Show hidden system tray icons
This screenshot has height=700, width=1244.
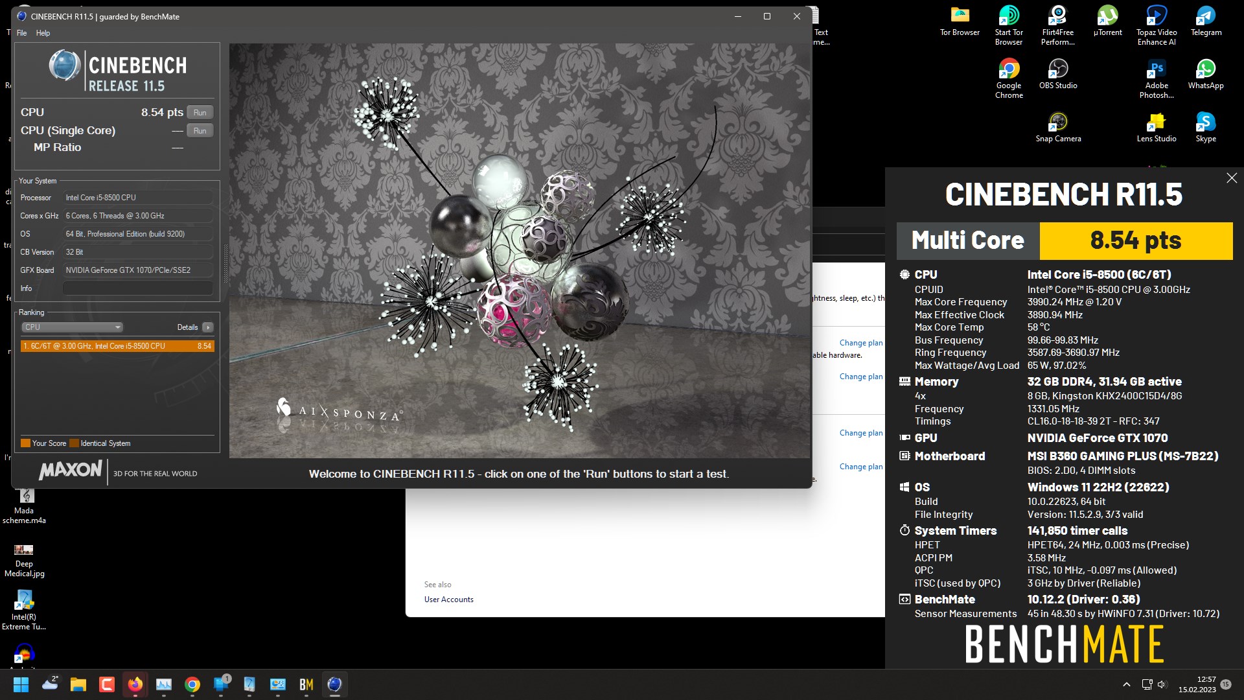click(x=1127, y=684)
